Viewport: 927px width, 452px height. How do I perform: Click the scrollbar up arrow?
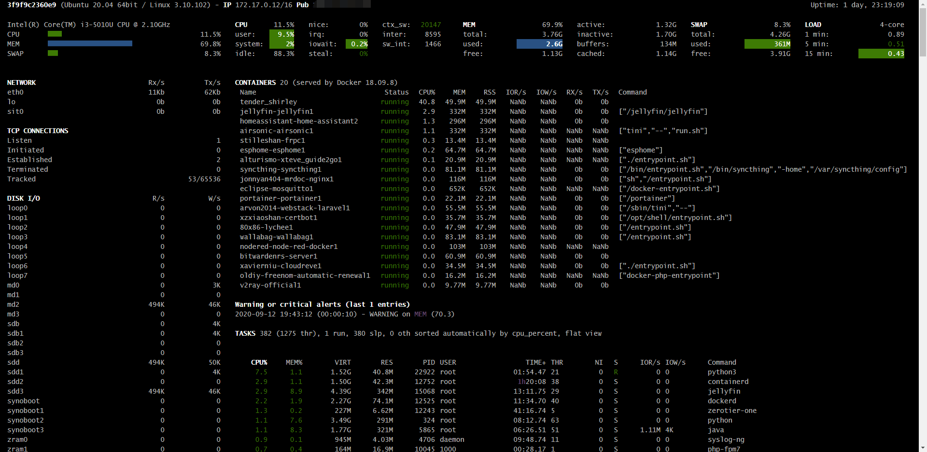click(923, 4)
